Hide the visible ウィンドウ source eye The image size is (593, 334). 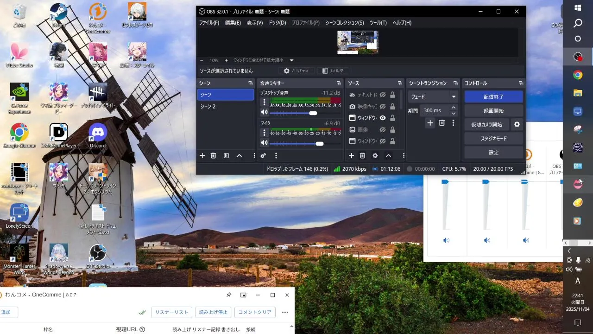coord(383,118)
